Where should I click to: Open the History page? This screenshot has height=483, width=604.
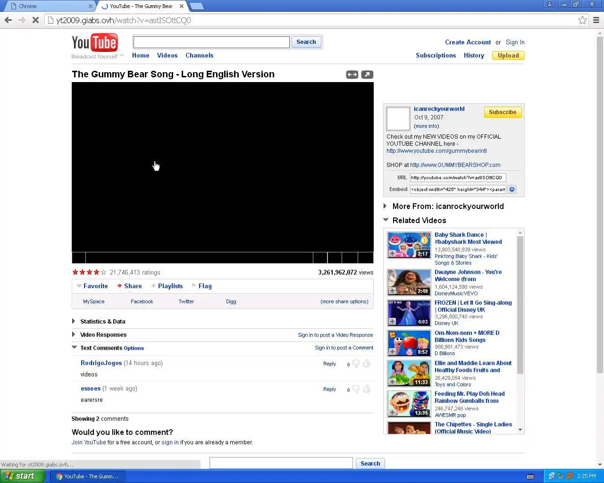click(x=474, y=55)
